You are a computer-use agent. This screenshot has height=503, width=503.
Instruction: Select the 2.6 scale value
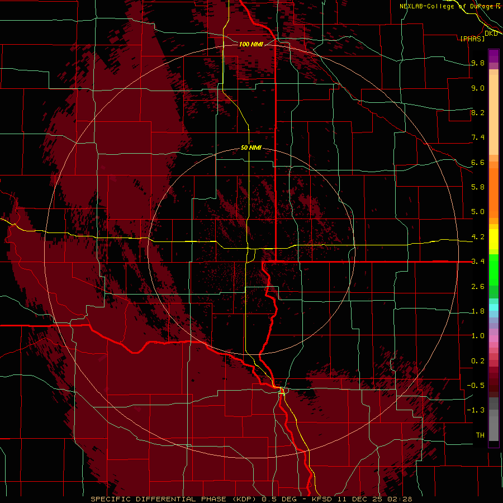click(x=478, y=287)
